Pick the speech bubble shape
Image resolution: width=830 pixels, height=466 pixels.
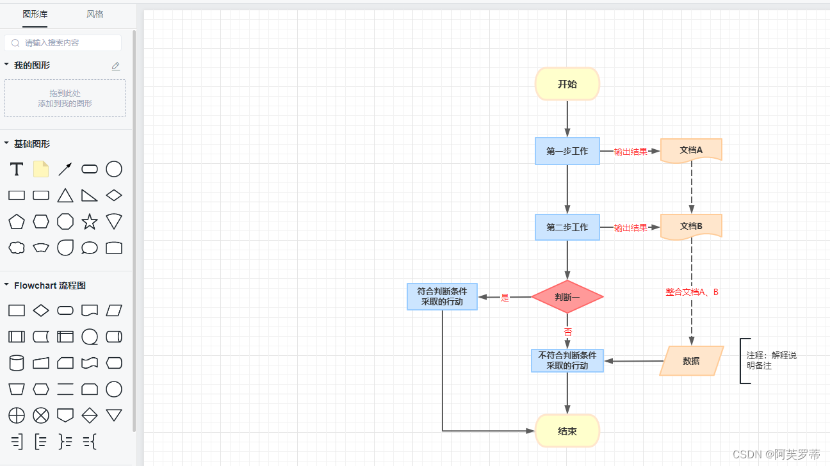click(x=90, y=248)
